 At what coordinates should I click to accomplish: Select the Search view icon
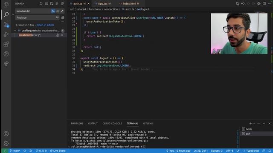pos(6,14)
